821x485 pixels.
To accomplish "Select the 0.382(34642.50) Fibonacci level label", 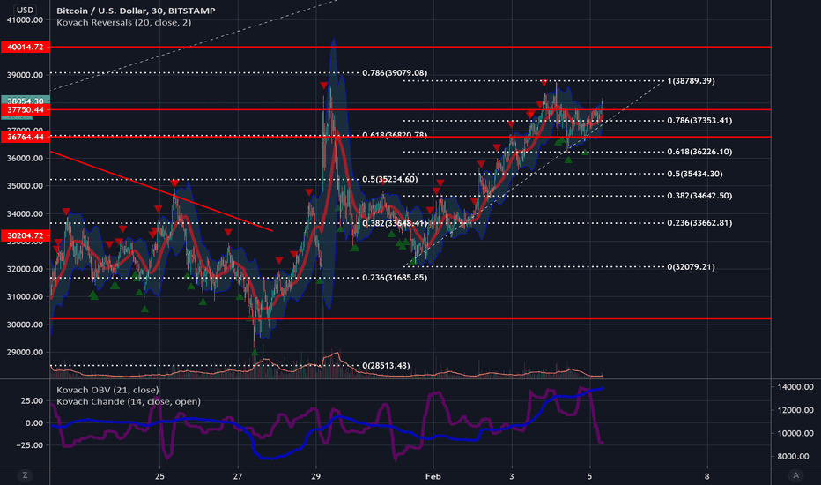I will tap(699, 196).
